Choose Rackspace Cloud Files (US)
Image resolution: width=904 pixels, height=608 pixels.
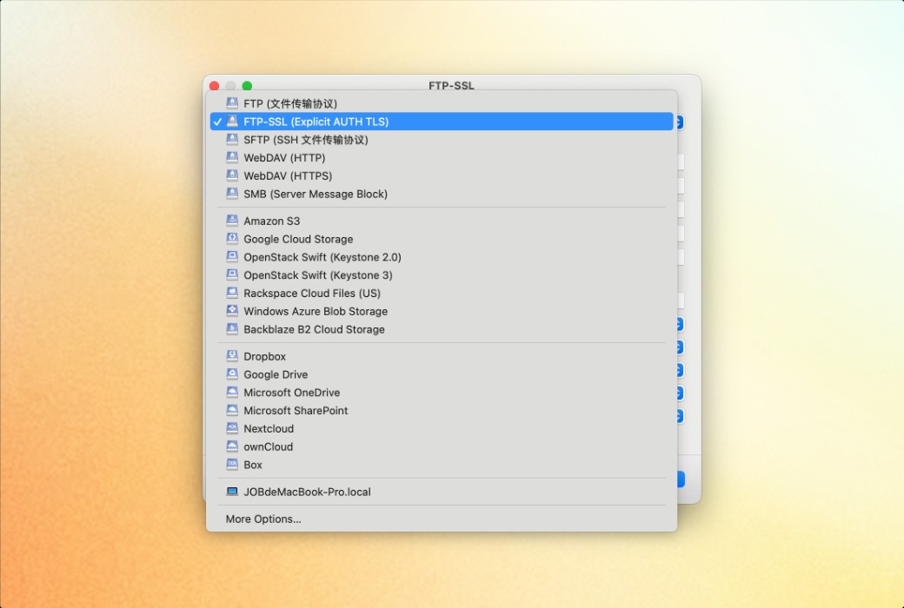pyautogui.click(x=441, y=293)
